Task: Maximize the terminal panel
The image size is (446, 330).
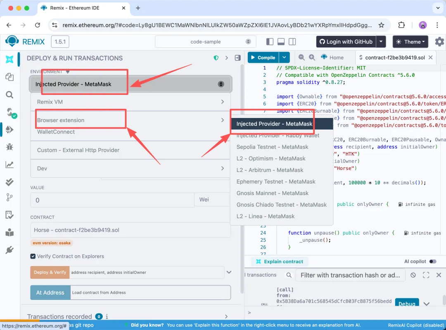Action: (x=426, y=275)
